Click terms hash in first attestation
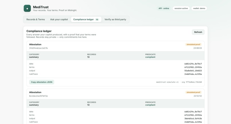Image resolution: width=231 pixels, height=124 pixels. [x=193, y=67]
